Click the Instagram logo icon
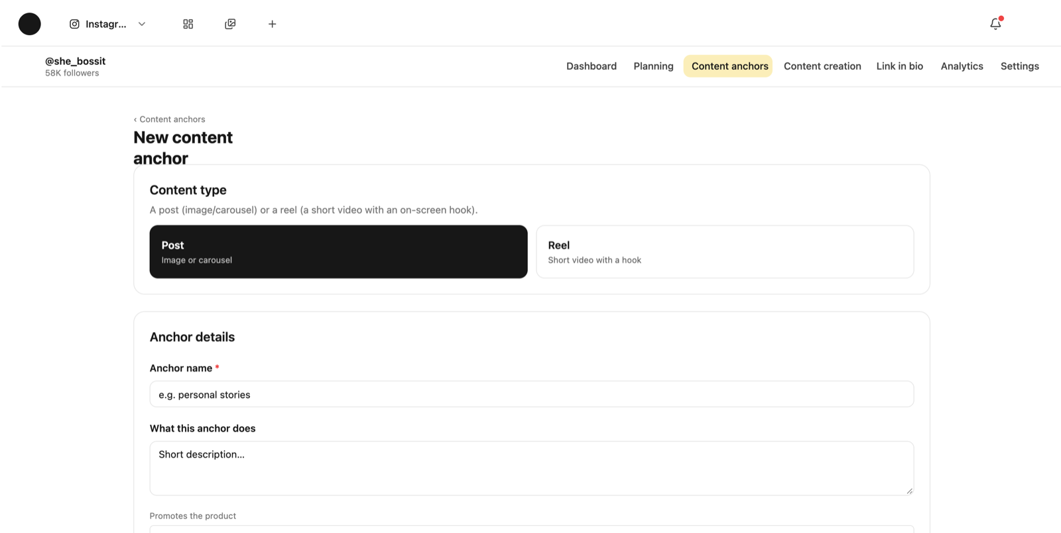 [x=74, y=24]
